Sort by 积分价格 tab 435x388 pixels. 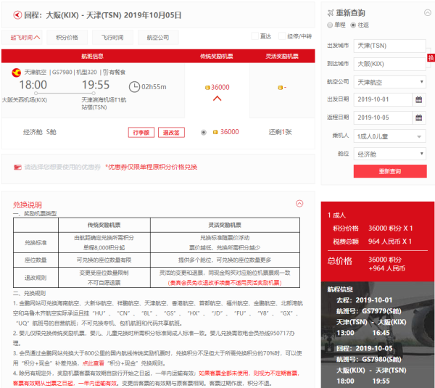click(x=67, y=38)
